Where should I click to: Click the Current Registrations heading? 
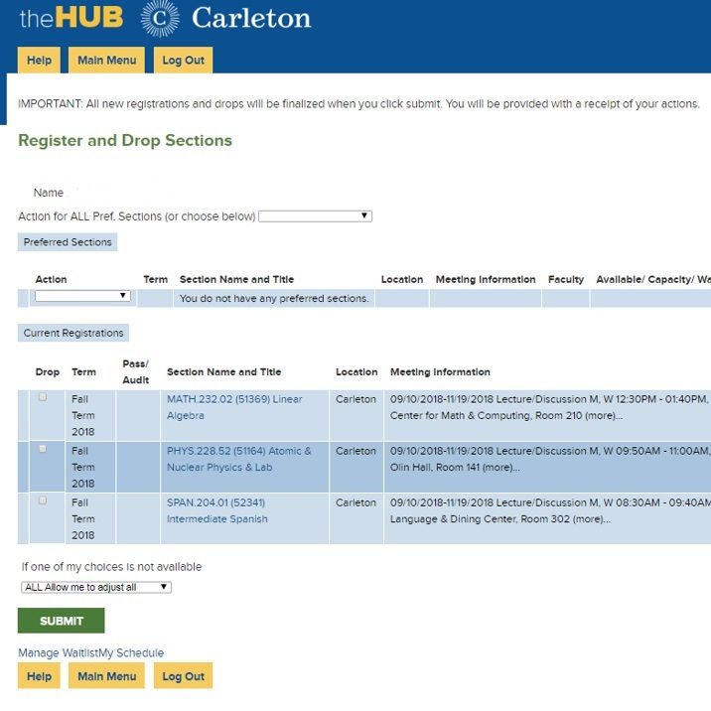point(73,333)
